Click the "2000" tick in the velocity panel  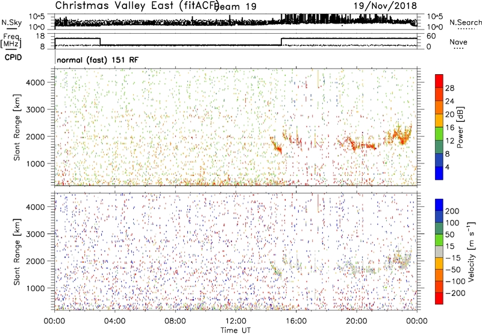click(x=36, y=261)
